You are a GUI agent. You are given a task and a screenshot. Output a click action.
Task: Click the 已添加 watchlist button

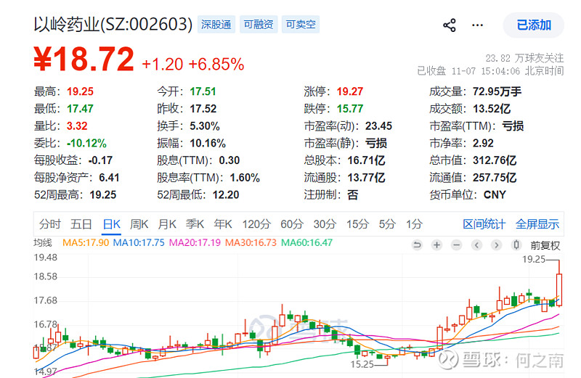534,25
